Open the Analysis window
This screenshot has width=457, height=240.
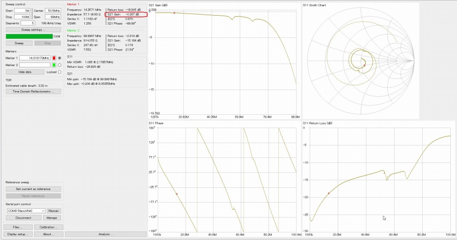click(x=106, y=234)
